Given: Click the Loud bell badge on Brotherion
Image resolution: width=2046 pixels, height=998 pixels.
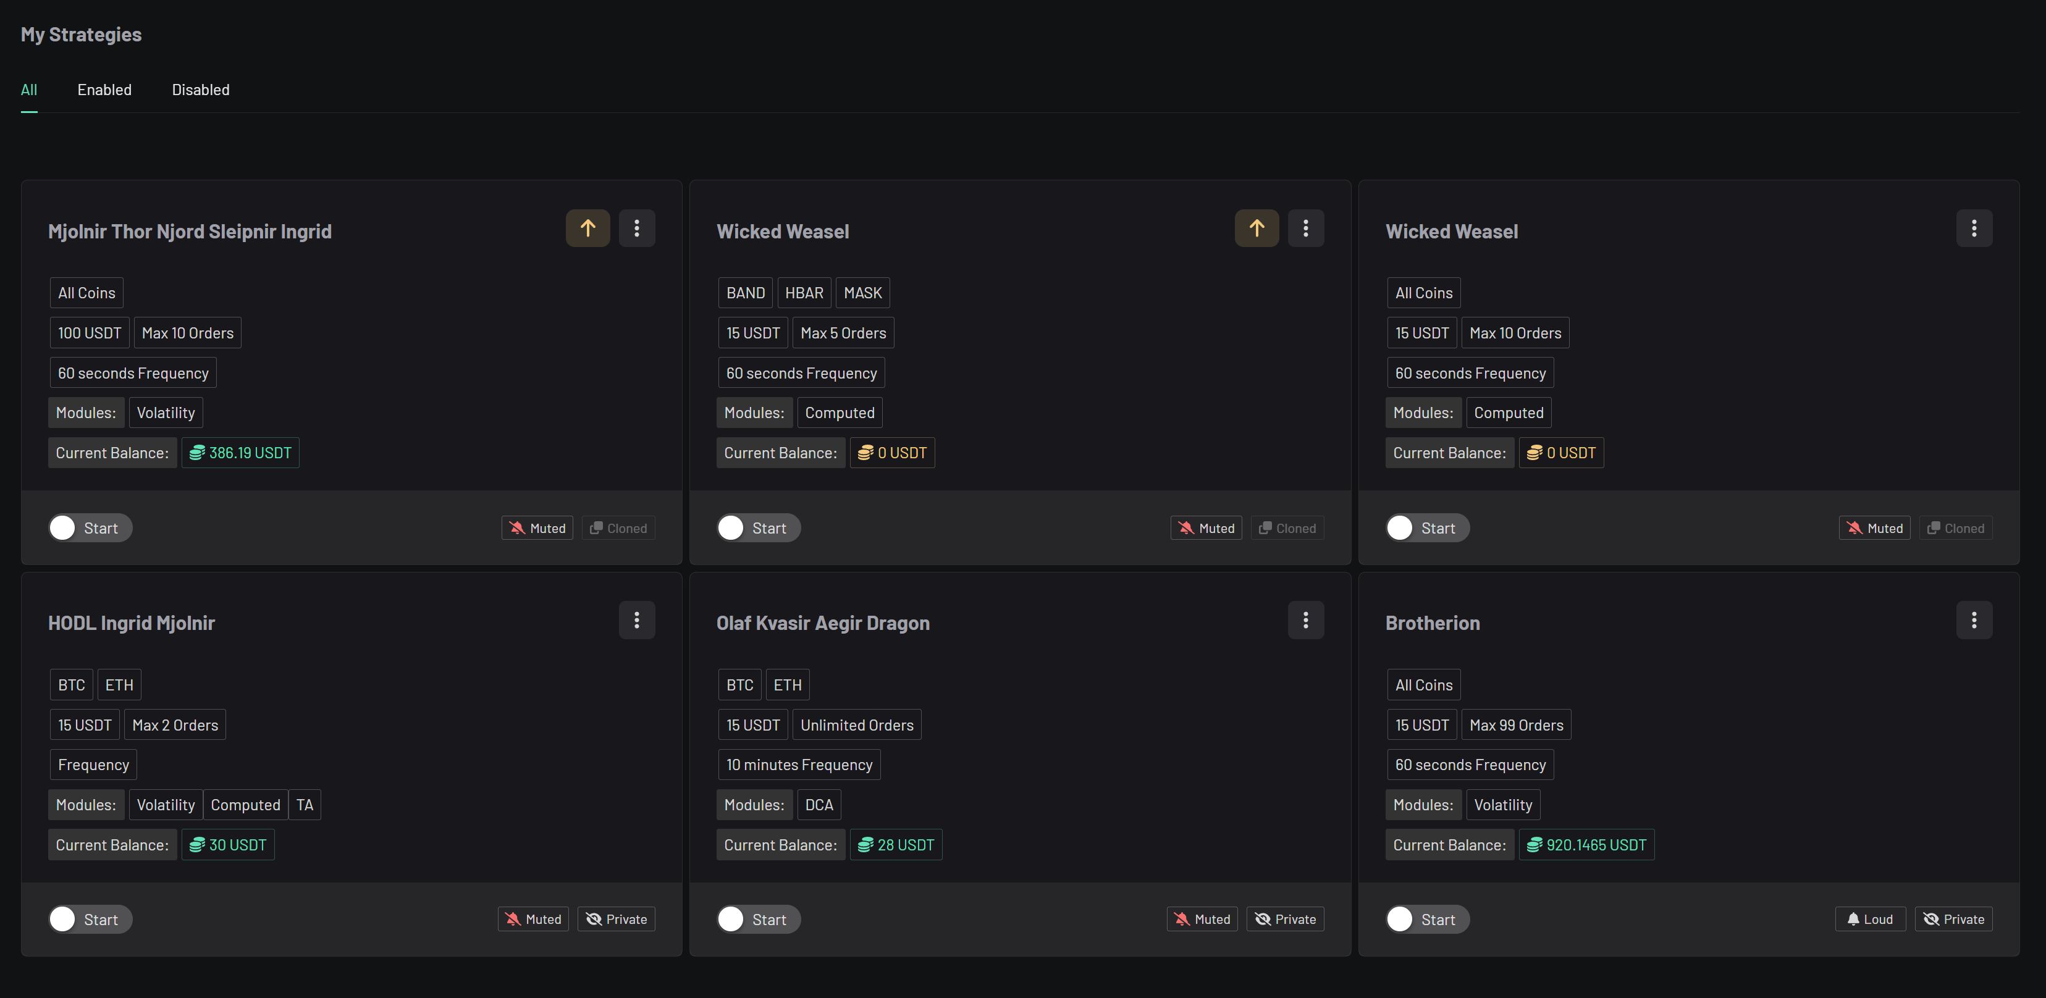Looking at the screenshot, I should click(x=1870, y=918).
